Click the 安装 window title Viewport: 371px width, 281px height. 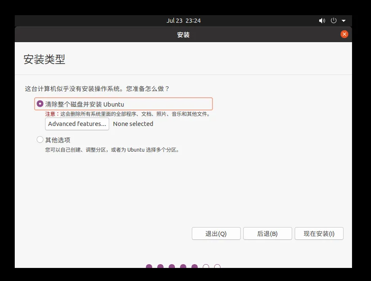pyautogui.click(x=183, y=35)
